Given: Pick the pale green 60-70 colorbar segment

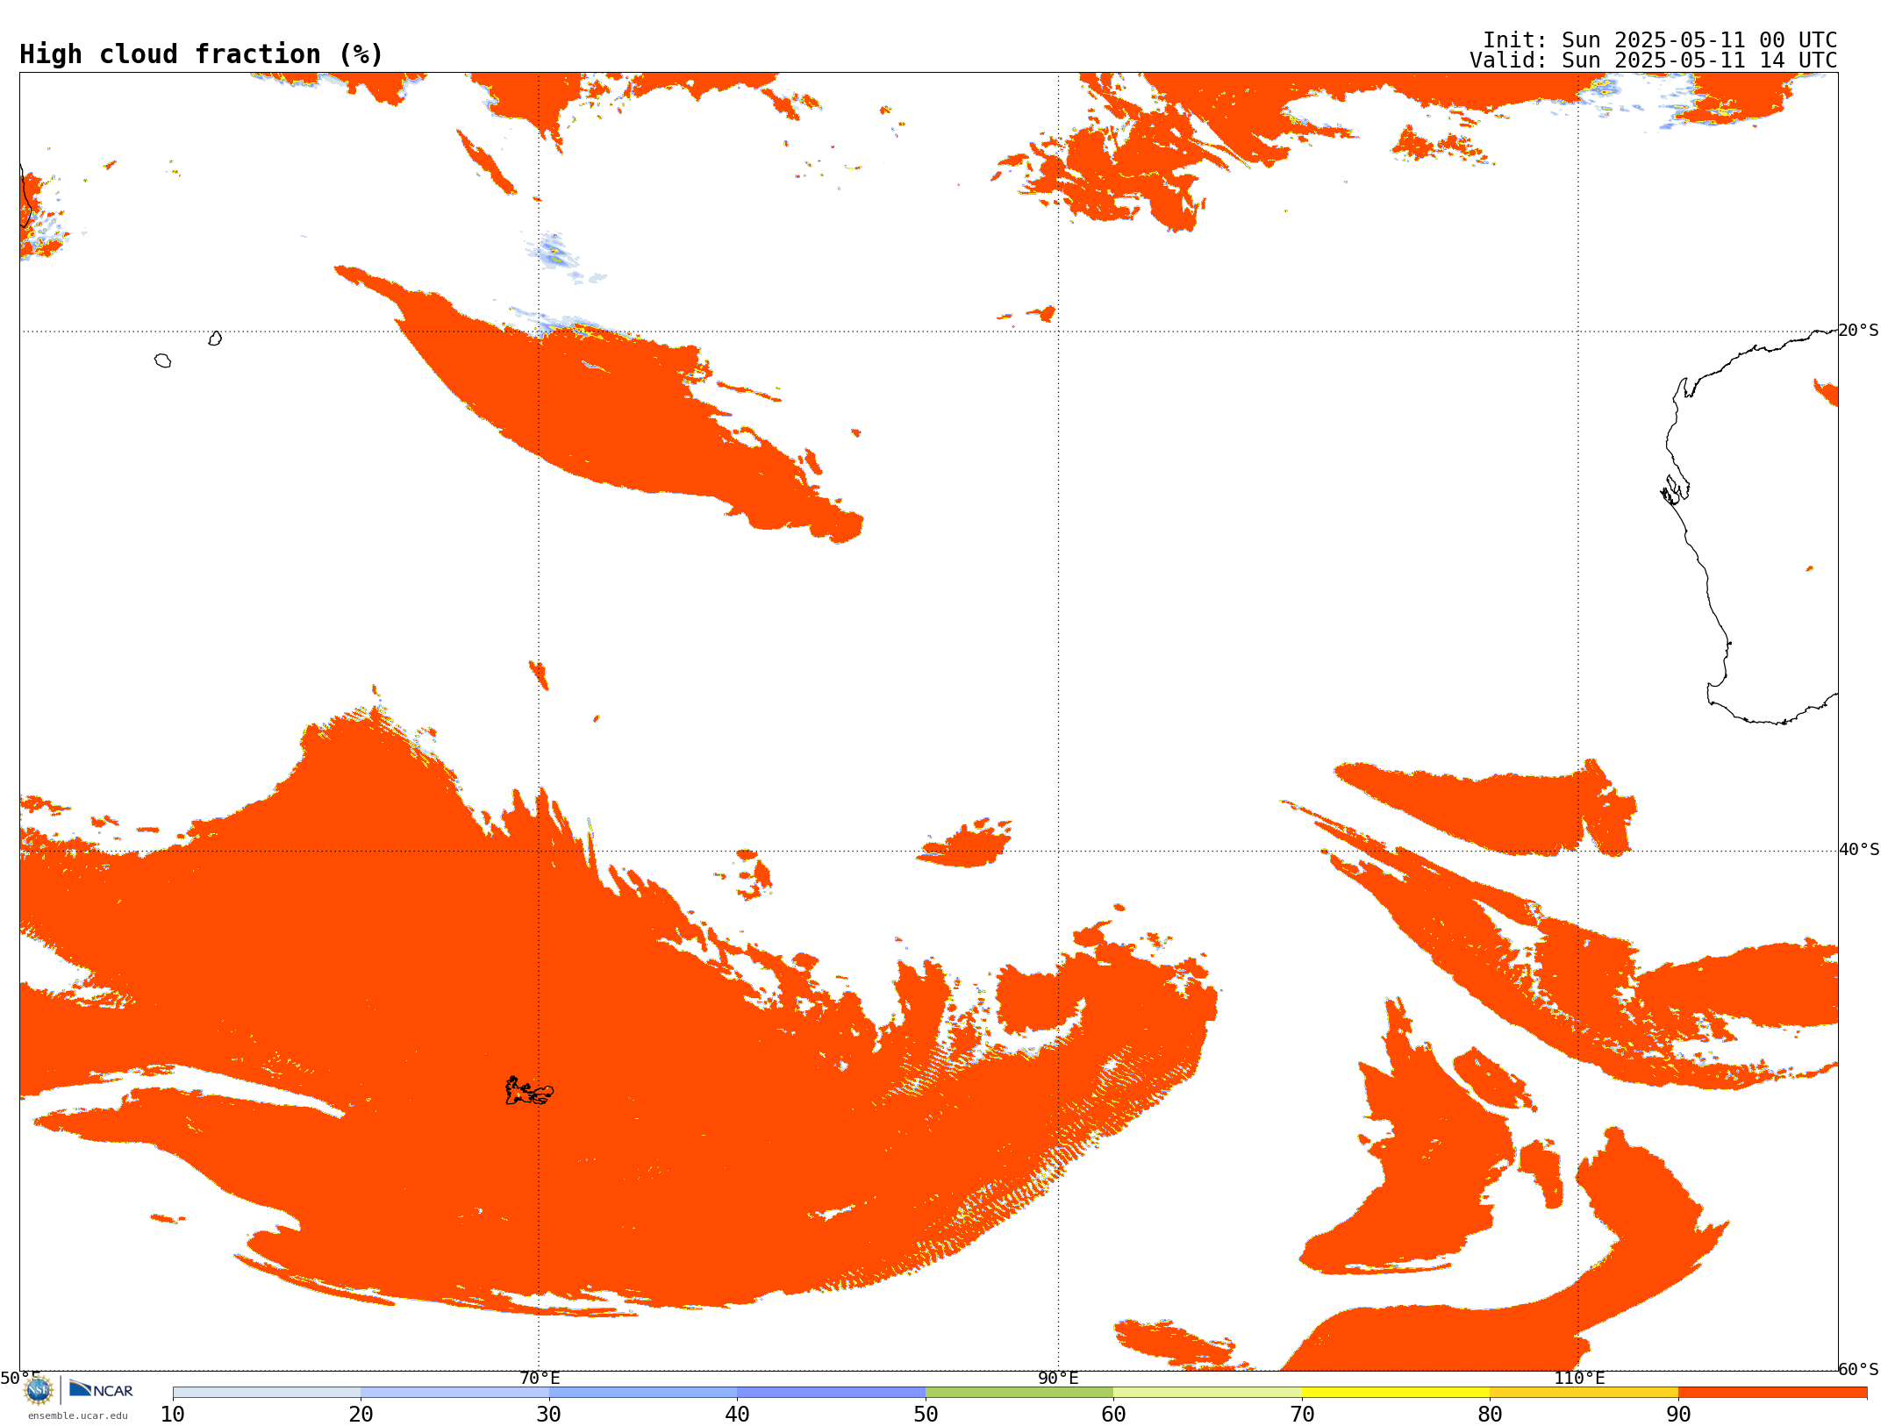Looking at the screenshot, I should [x=1207, y=1392].
